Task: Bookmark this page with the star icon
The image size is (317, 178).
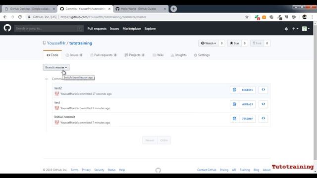Action: click(x=247, y=17)
